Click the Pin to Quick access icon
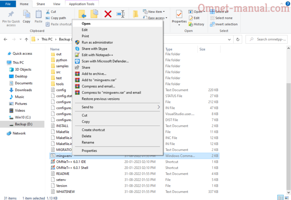Viewport: 291px width, 200px height. click(x=11, y=14)
